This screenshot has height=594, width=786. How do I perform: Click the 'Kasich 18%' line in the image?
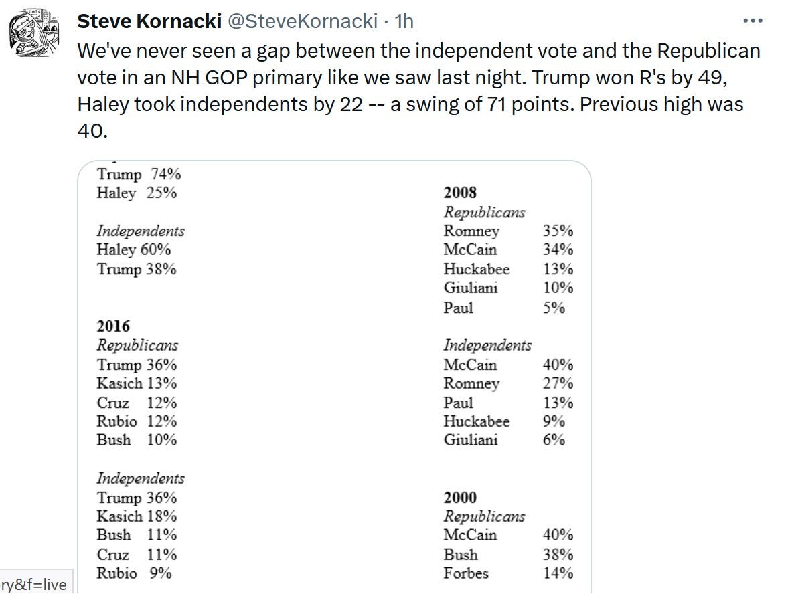[x=137, y=516]
